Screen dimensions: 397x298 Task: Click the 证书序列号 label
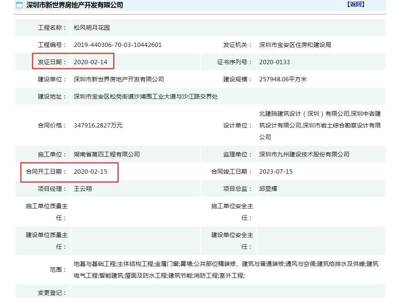[234, 62]
